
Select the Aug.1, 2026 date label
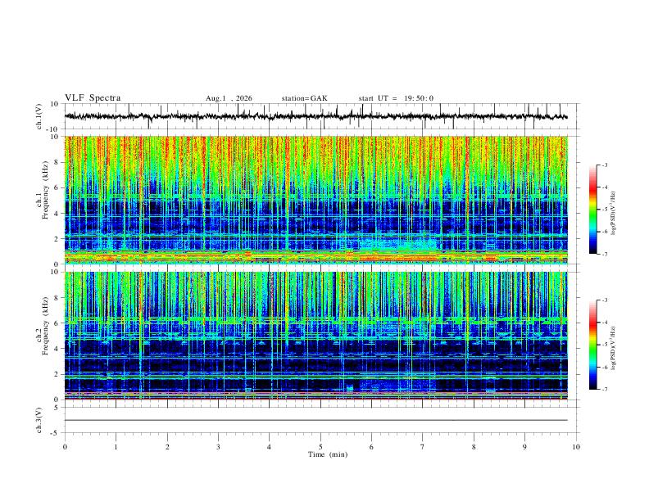pos(229,98)
